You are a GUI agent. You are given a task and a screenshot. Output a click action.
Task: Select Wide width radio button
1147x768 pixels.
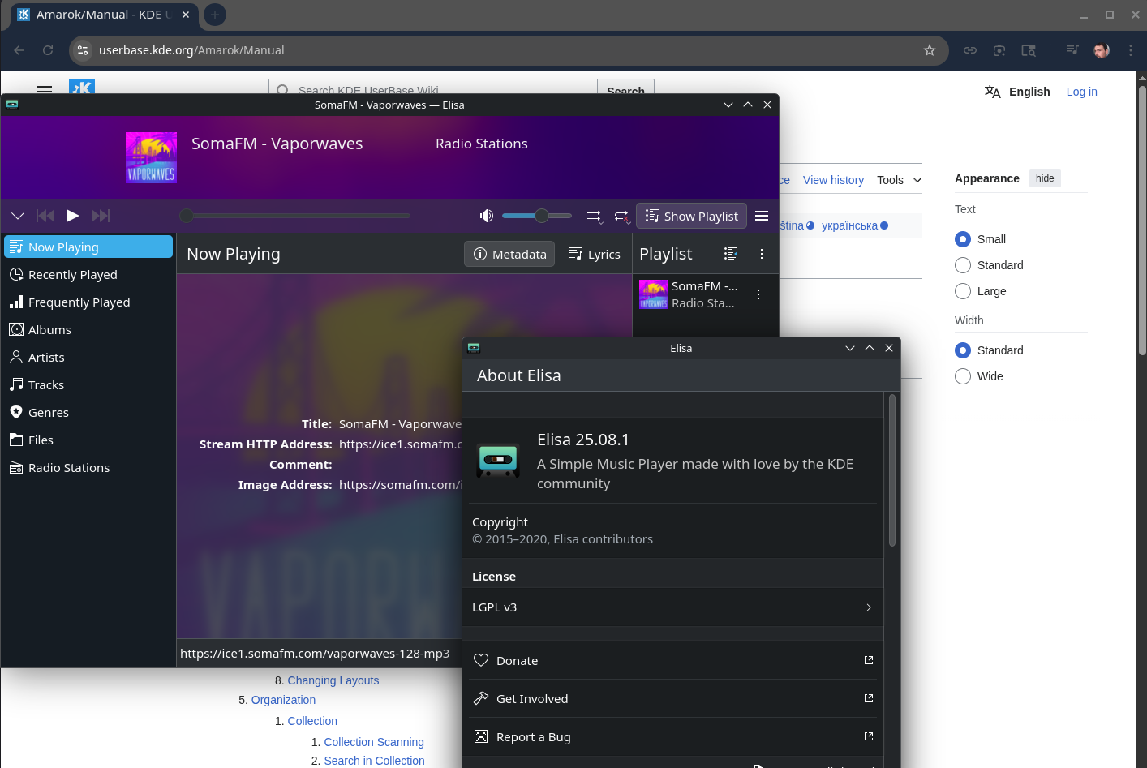pyautogui.click(x=963, y=376)
